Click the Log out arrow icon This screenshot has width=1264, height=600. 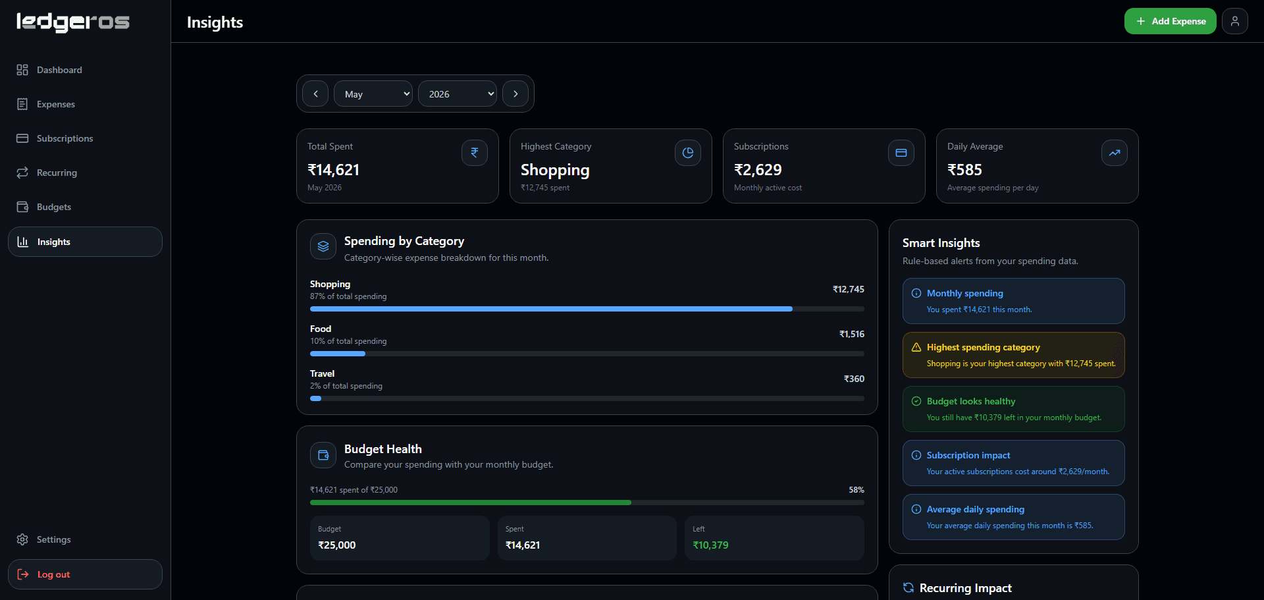(x=23, y=574)
